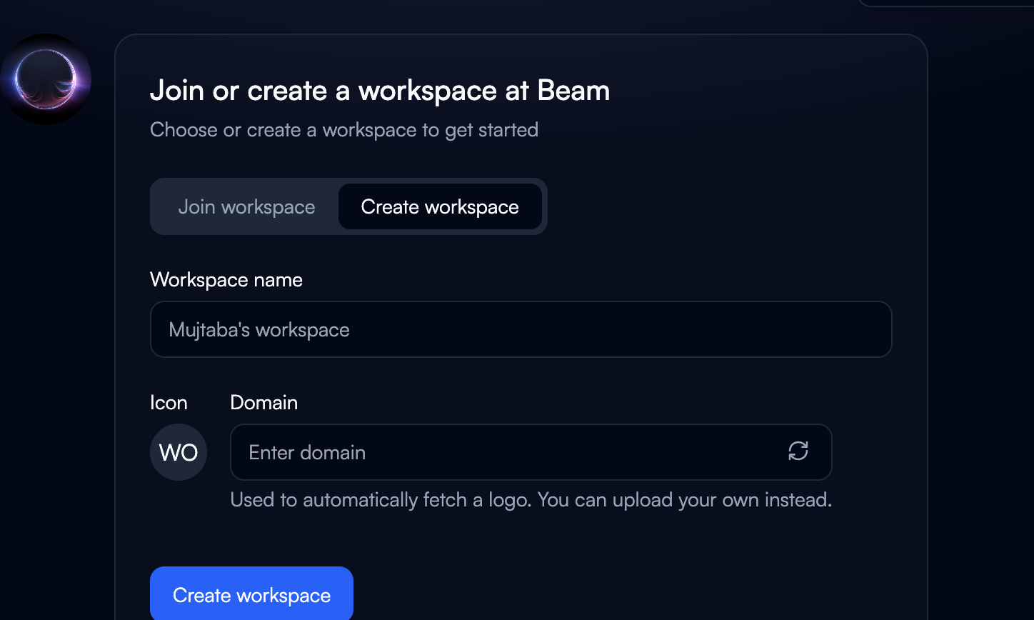Click the WO workspace icon avatar
Viewport: 1034px width, 620px height.
(179, 452)
